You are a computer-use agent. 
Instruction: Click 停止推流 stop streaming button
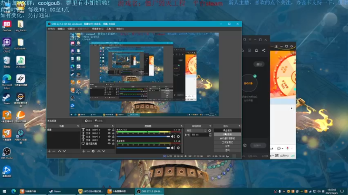pyautogui.click(x=227, y=130)
